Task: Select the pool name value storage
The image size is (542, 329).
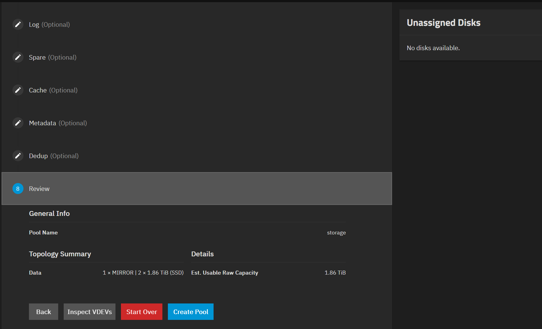Action: (x=336, y=232)
